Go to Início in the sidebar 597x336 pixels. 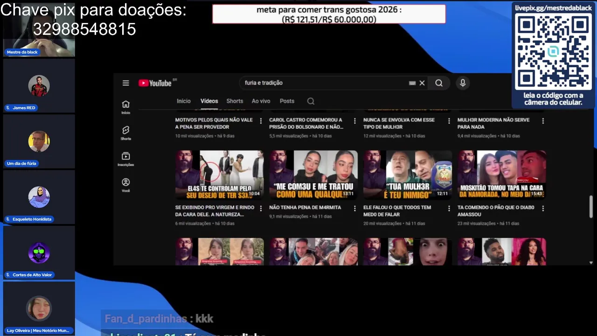[125, 107]
